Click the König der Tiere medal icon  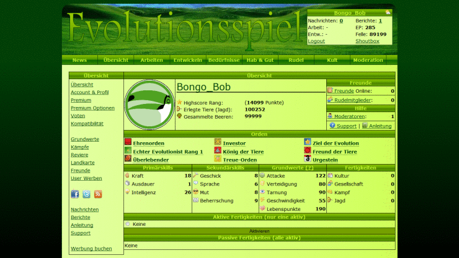218,150
